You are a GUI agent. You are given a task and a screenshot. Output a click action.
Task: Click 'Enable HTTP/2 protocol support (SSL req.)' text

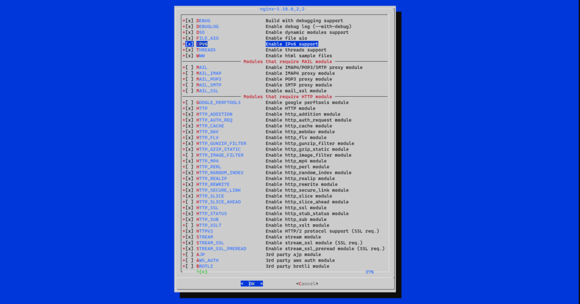(x=322, y=231)
